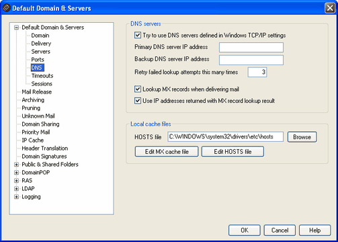Click the retry failed lookup attempts field
The width and height of the screenshot is (338, 242).
[257, 72]
